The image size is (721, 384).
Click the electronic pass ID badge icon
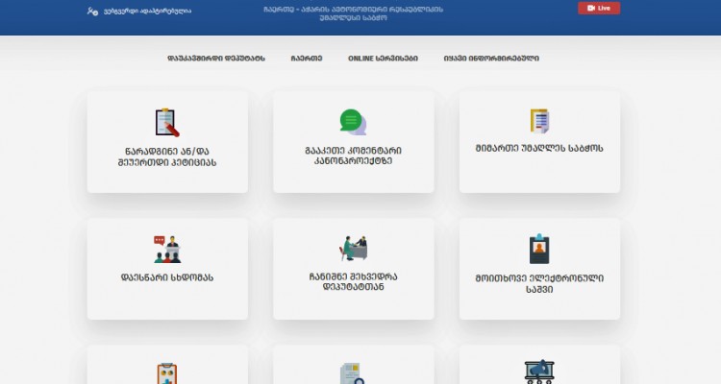[x=539, y=249]
